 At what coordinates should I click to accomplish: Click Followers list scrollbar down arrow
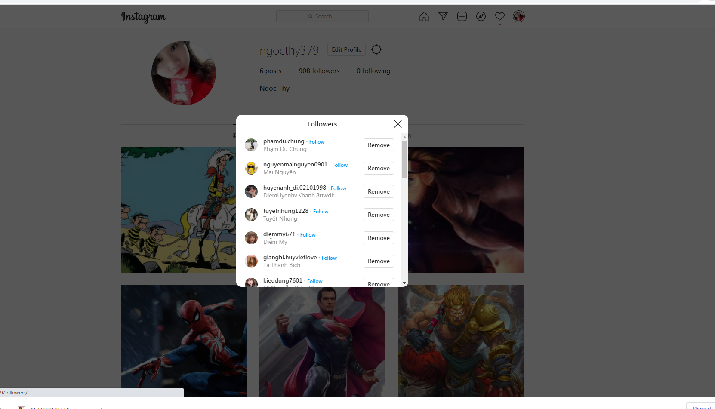(404, 283)
